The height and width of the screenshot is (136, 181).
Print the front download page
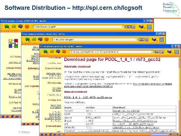(x=169, y=51)
